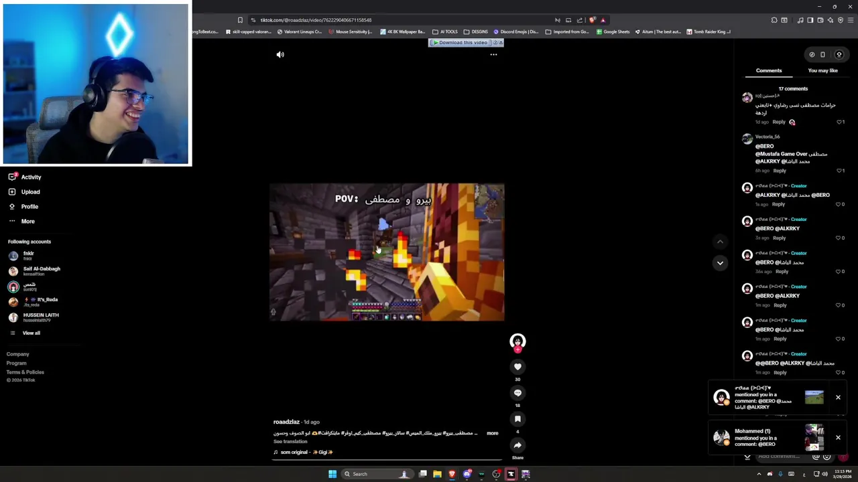
Task: Click the Brave Shields lion icon
Action: (592, 20)
